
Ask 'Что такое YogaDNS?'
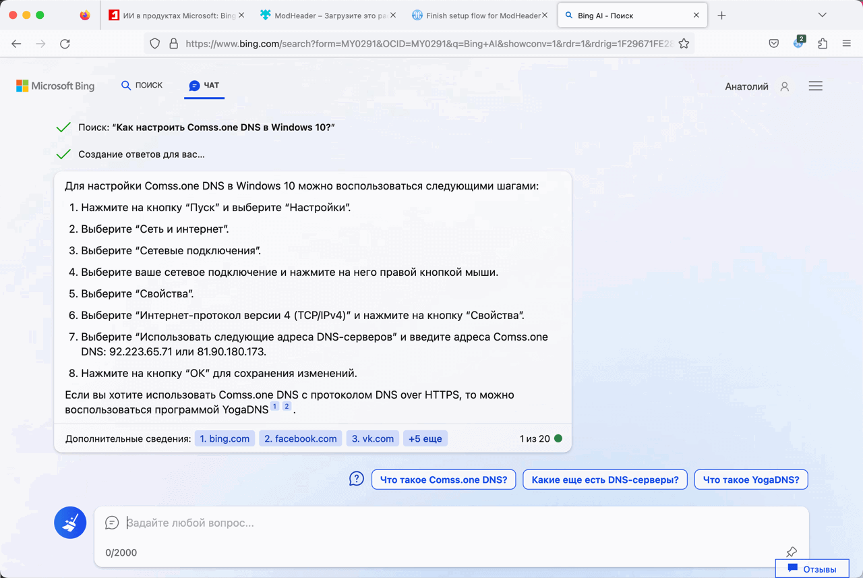[x=751, y=480]
